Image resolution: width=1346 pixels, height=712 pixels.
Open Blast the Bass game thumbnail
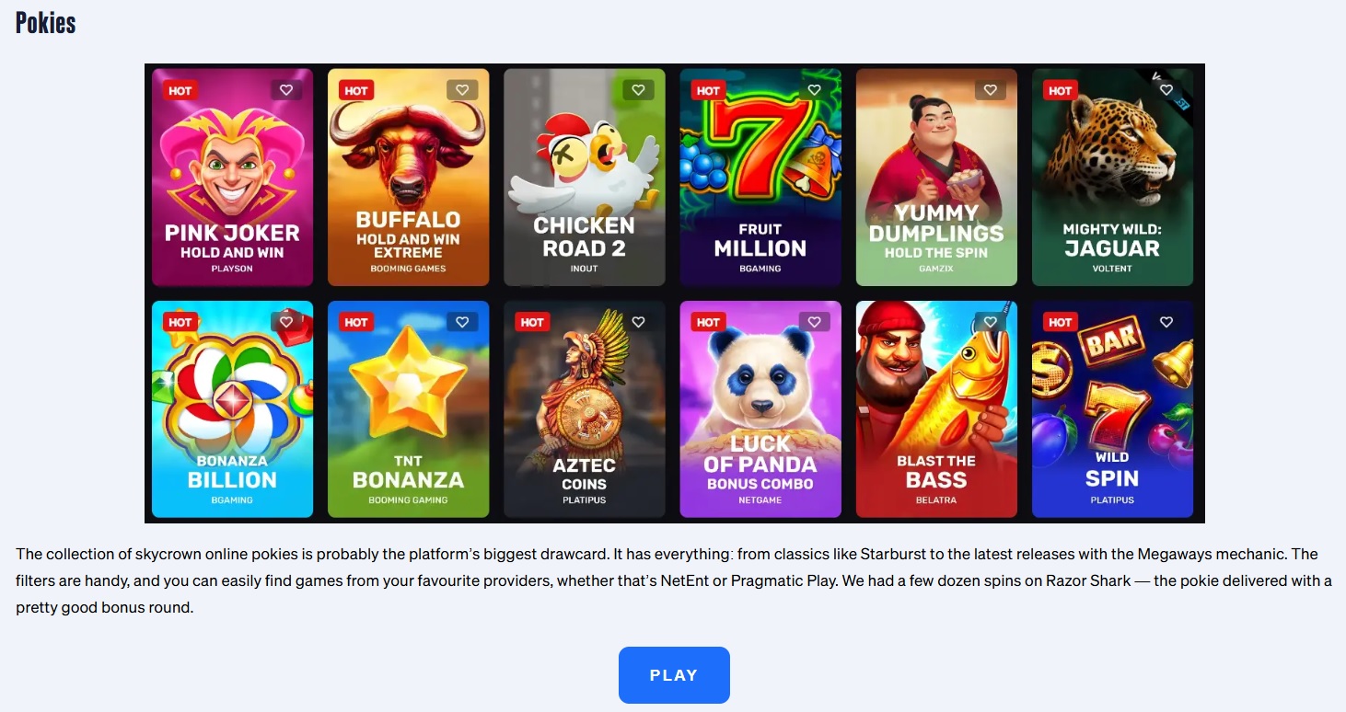(x=936, y=409)
